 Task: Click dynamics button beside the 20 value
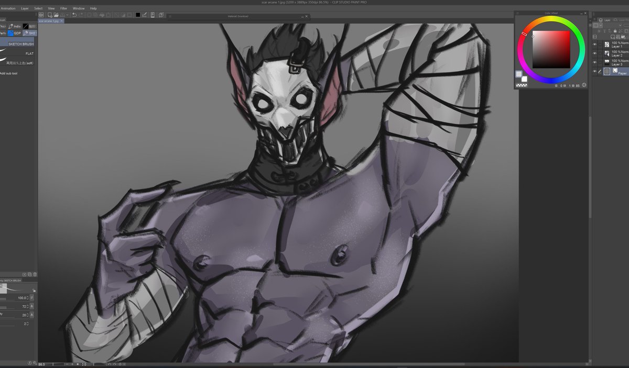coord(31,315)
